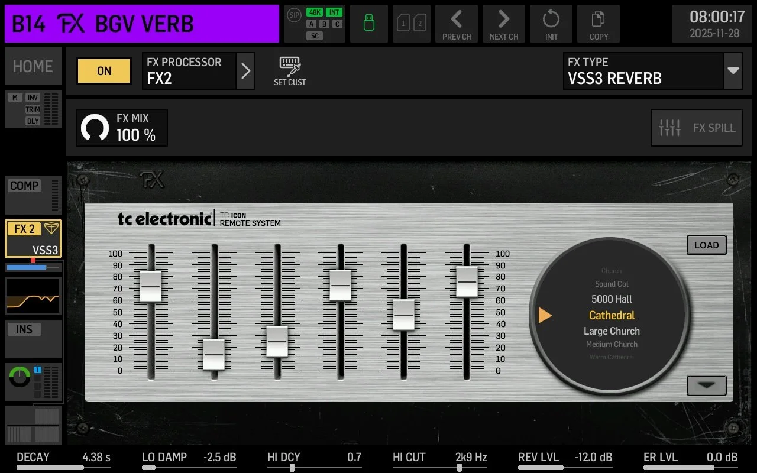This screenshot has height=473, width=757.
Task: Go to next channel with NEXT CH
Action: click(x=504, y=24)
